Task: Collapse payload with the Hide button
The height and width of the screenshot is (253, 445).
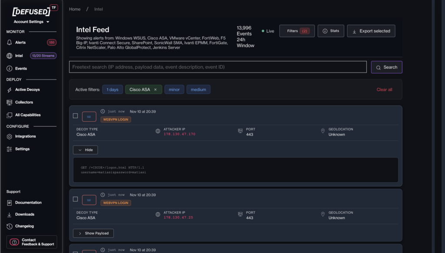Action: 85,150
